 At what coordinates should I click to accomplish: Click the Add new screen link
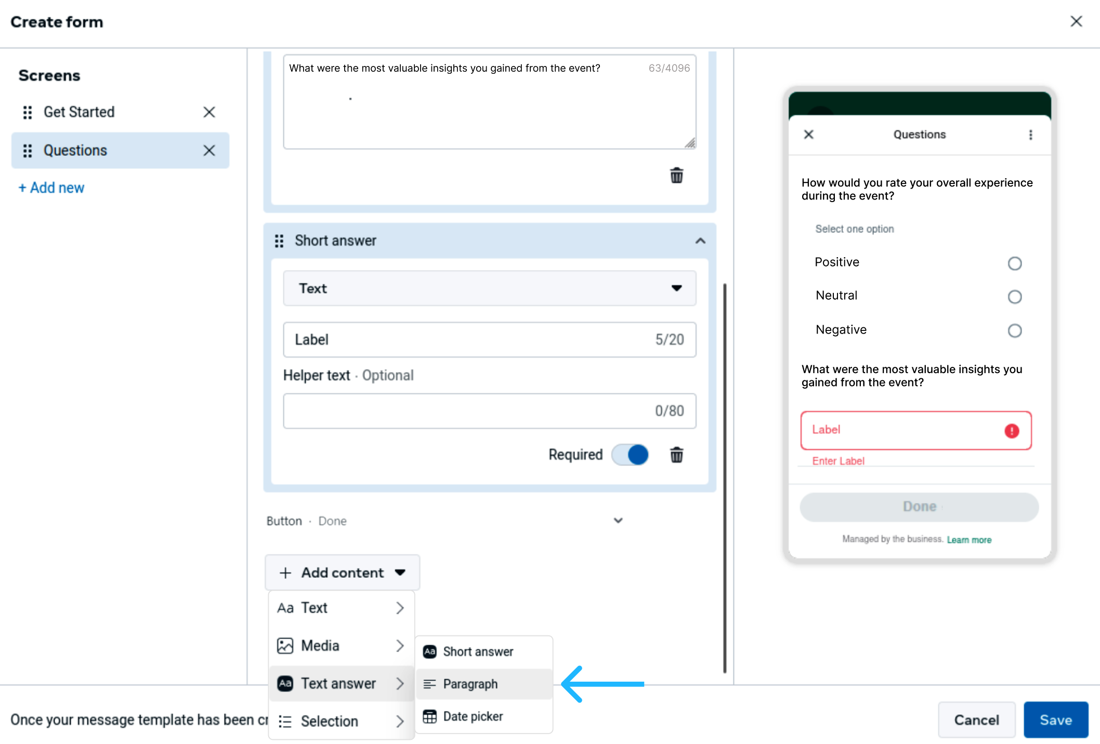point(51,188)
